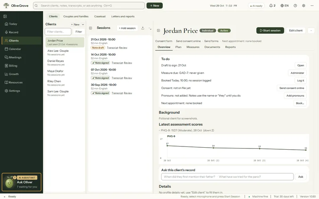The image size is (319, 199).
Task: Toggle the sessions panel collapse icon
Action: (x=91, y=28)
